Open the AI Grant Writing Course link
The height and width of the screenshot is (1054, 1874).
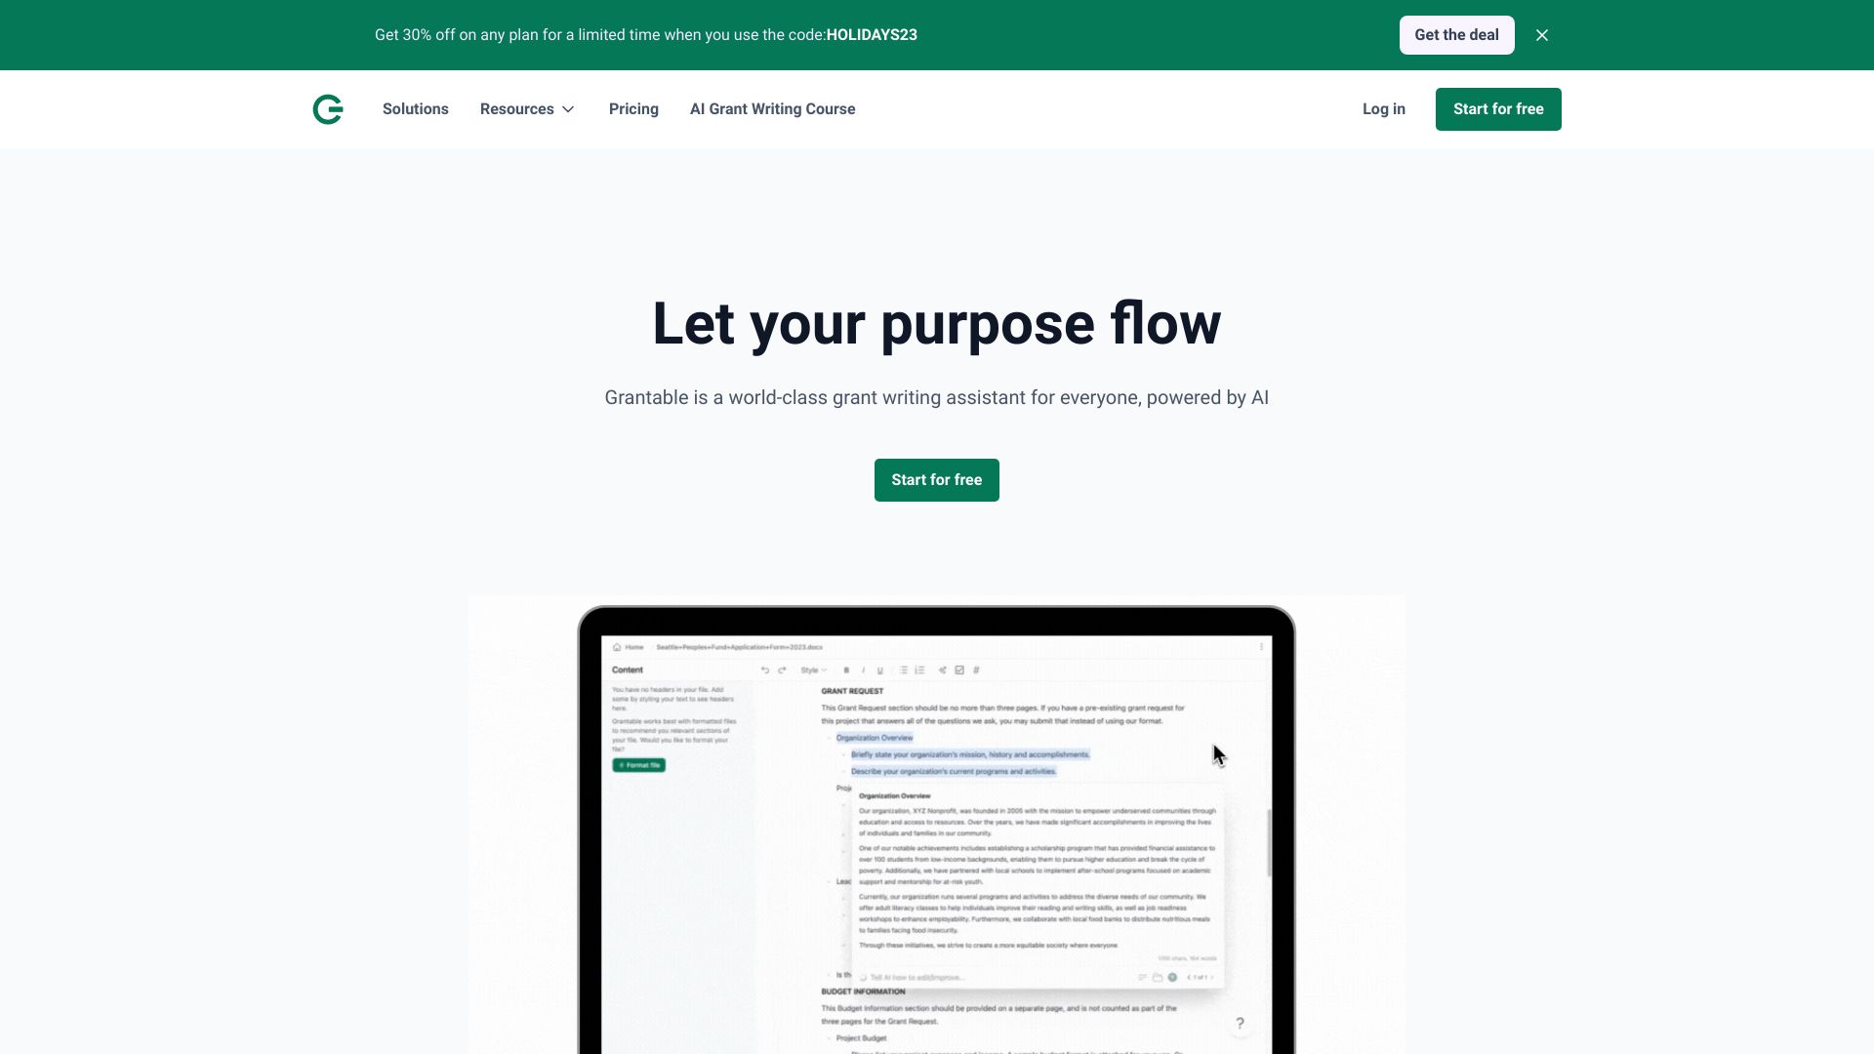click(x=772, y=109)
